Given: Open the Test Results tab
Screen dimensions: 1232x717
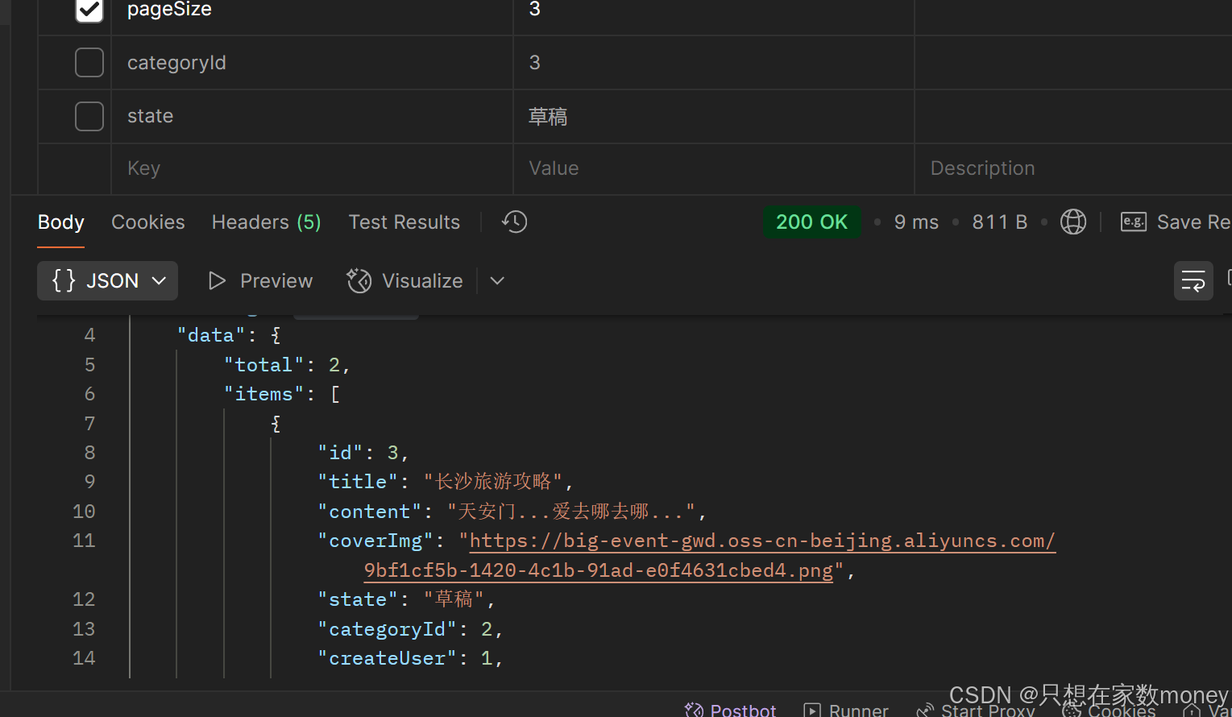Looking at the screenshot, I should pyautogui.click(x=404, y=222).
